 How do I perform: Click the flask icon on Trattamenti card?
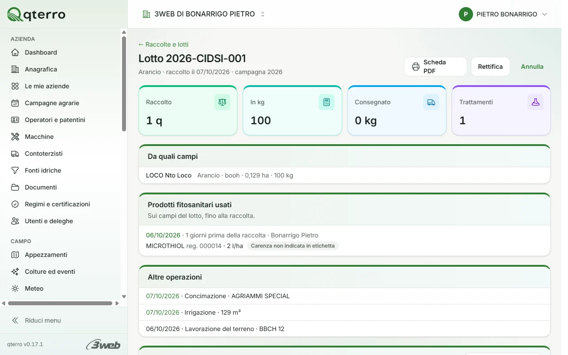536,102
